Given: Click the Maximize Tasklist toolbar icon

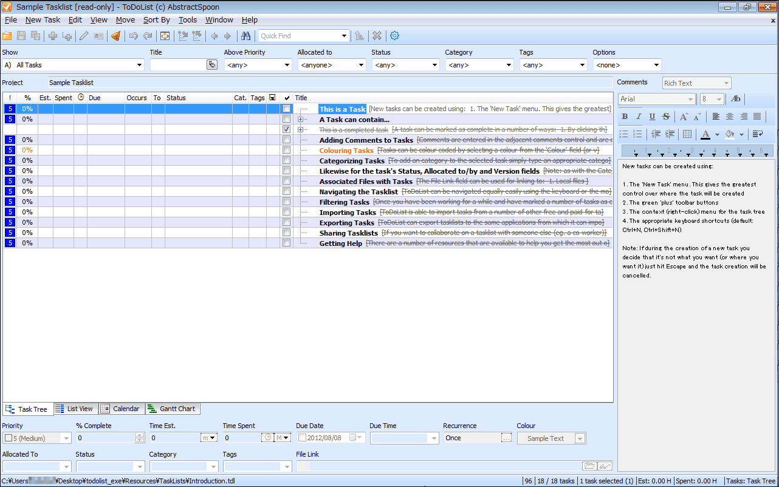Looking at the screenshot, I should (165, 36).
